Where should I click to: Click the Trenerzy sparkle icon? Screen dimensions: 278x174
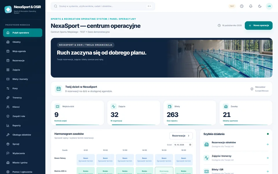coord(8,98)
